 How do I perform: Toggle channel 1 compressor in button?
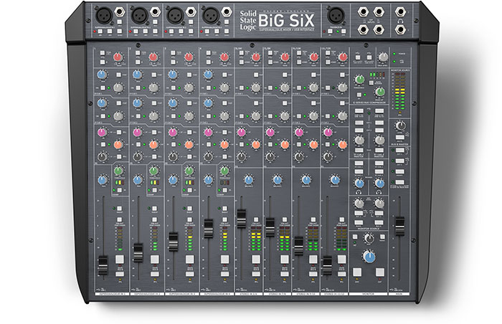tap(120, 191)
